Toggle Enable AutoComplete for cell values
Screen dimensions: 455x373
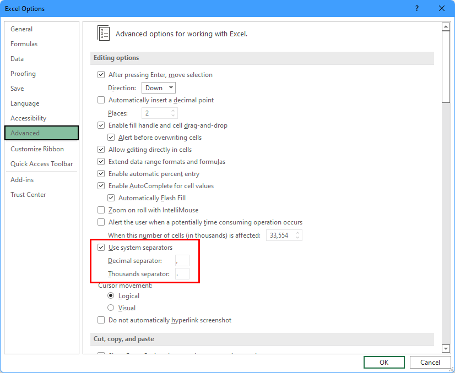(x=101, y=186)
